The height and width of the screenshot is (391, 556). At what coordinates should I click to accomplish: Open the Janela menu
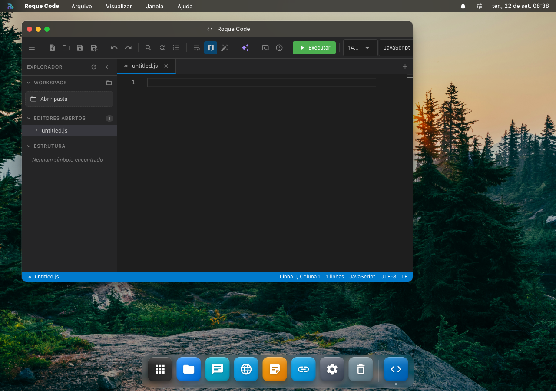click(155, 6)
